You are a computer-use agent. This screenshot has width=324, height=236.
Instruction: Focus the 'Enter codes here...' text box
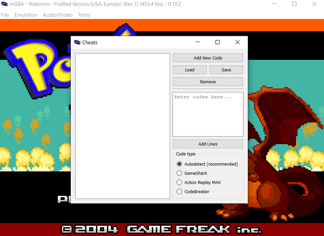[208, 114]
